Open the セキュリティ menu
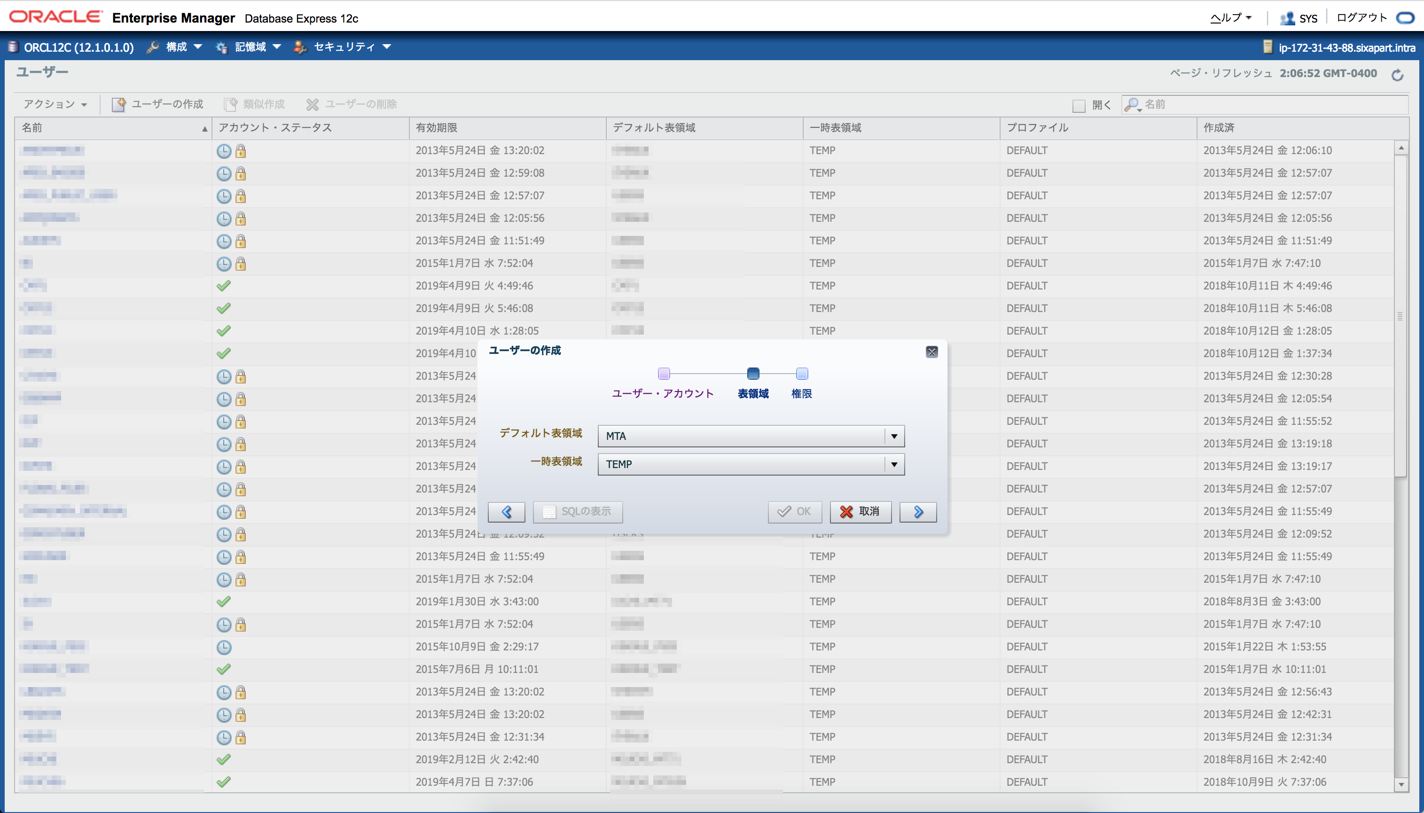 coord(344,47)
